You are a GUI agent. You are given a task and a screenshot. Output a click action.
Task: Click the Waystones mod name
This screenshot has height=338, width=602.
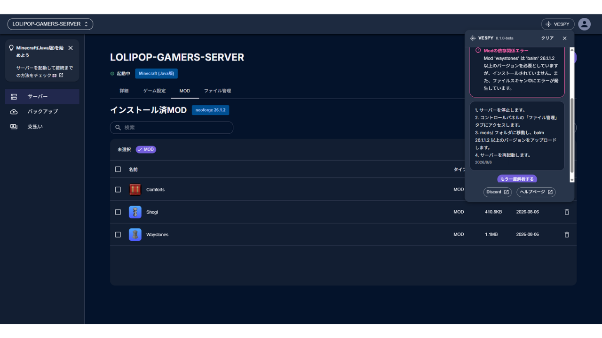[157, 235]
